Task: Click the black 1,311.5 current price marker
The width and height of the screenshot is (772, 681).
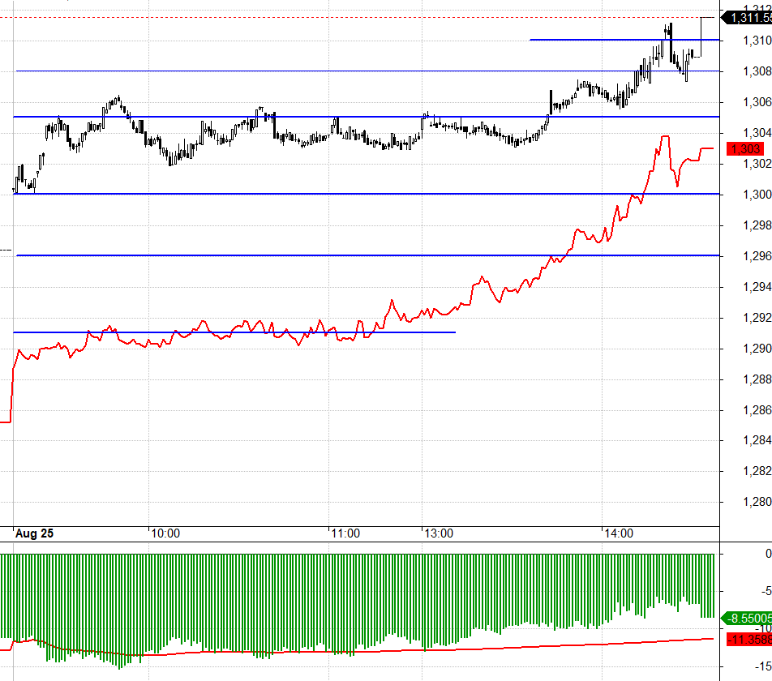Action: [747, 18]
